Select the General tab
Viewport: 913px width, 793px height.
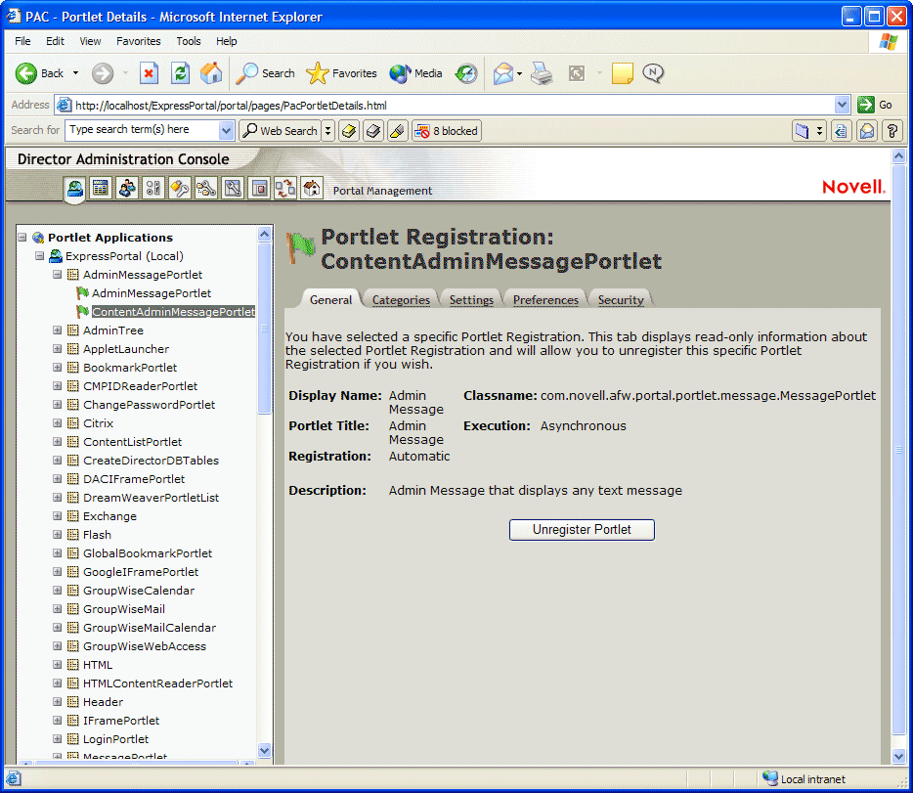pyautogui.click(x=330, y=300)
